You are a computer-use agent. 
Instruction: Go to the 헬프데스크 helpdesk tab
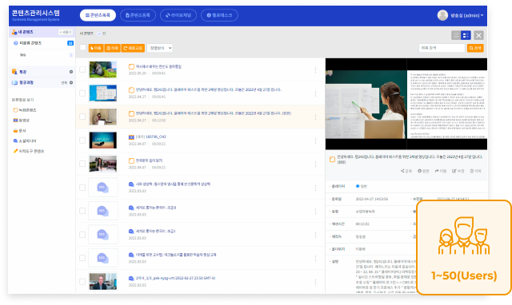click(x=219, y=15)
